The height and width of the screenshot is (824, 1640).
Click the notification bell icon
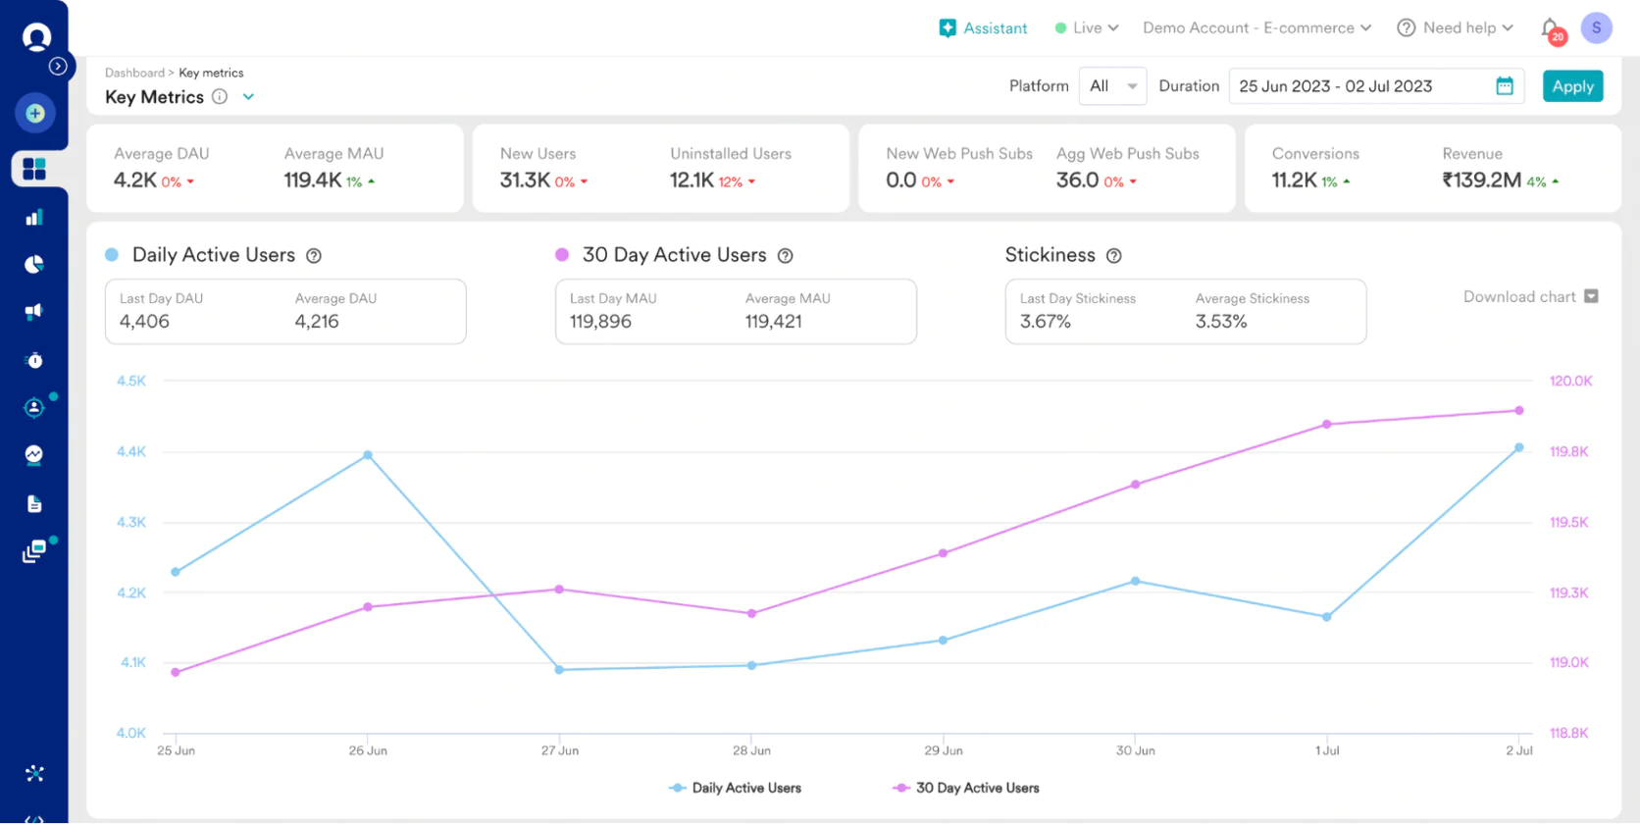click(x=1550, y=28)
